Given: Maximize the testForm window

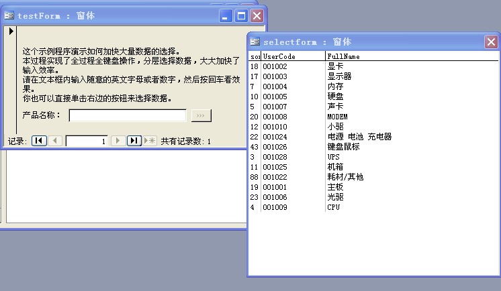Looking at the screenshot, I should click(241, 15).
